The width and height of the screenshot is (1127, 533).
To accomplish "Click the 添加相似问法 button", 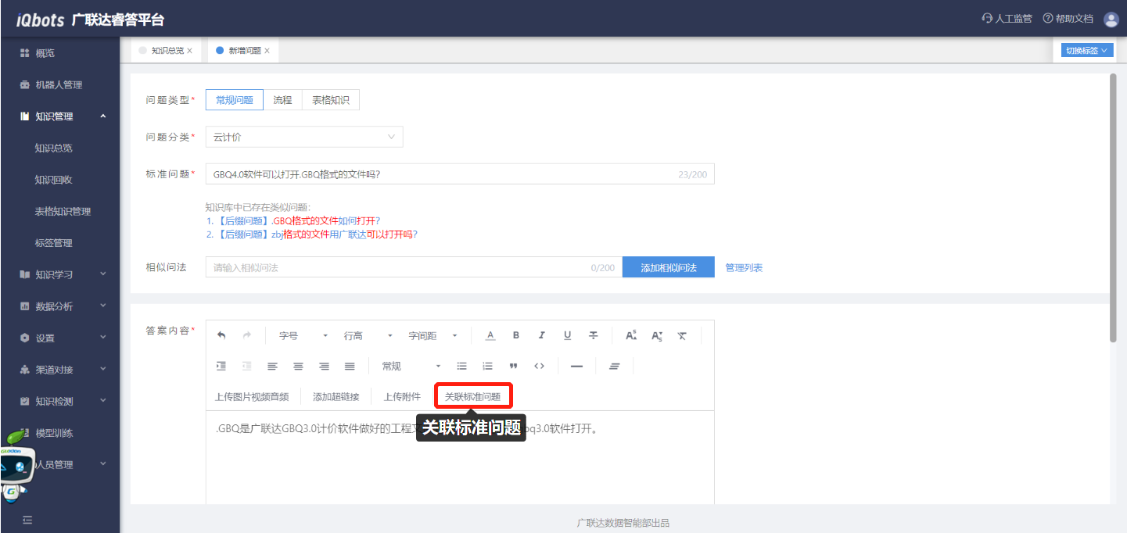I will pyautogui.click(x=667, y=267).
